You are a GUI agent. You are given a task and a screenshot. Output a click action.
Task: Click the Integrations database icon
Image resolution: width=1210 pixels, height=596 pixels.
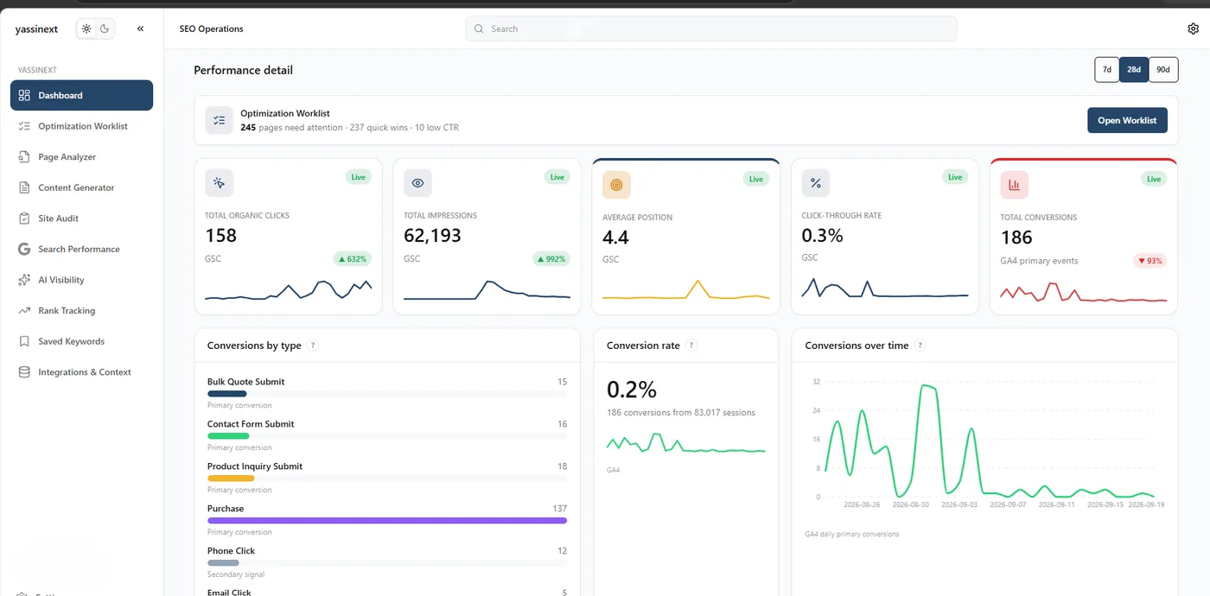click(x=24, y=372)
